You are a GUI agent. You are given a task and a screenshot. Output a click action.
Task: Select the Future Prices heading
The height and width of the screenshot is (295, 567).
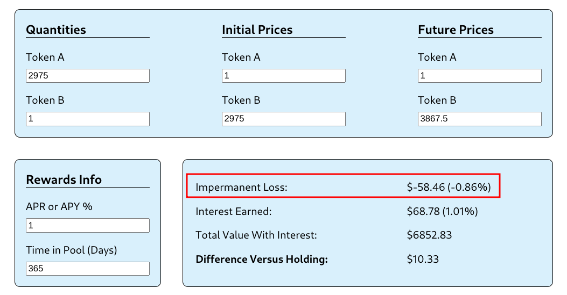(x=456, y=30)
